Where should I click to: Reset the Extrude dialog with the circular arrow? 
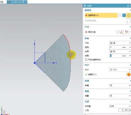(x=128, y=6)
